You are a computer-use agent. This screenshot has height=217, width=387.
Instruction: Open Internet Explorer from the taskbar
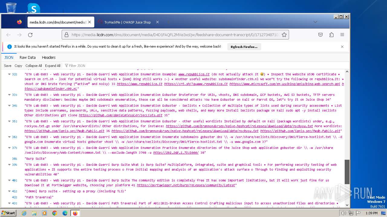tap(24, 213)
